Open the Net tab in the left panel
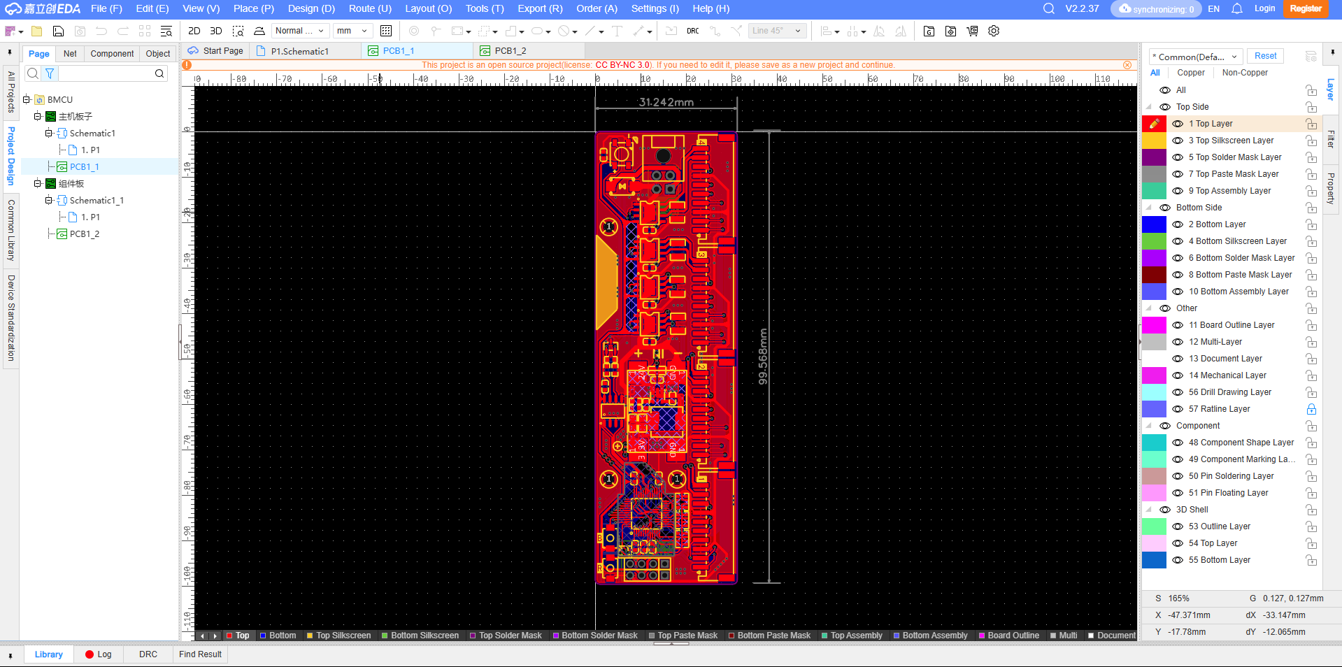The image size is (1342, 667). click(x=70, y=54)
